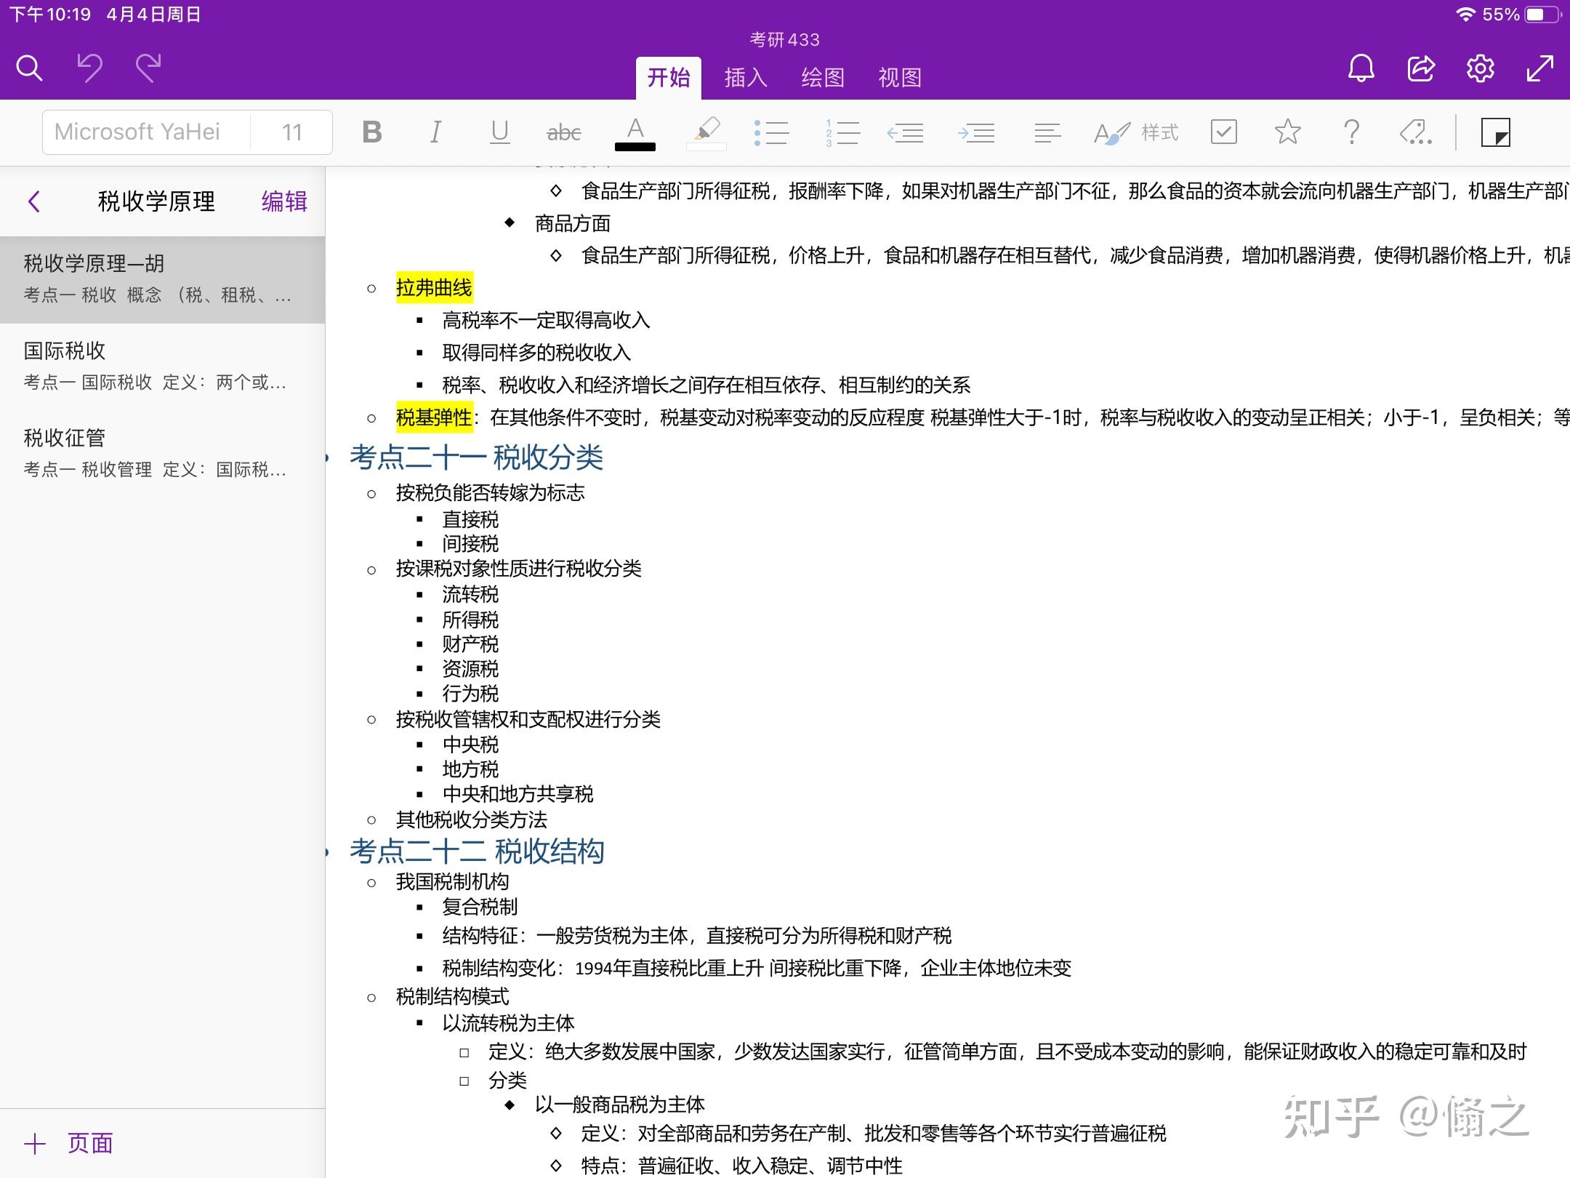
Task: Switch to the 绘图 tab
Action: tap(823, 77)
